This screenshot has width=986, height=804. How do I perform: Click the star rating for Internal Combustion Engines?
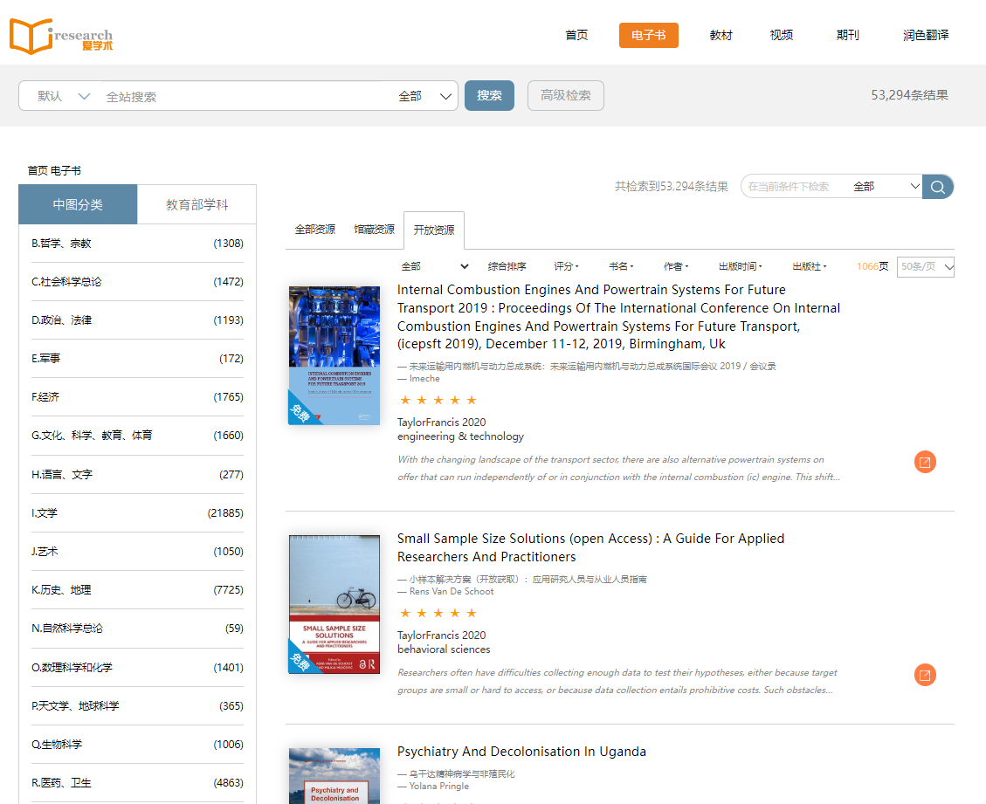(438, 401)
